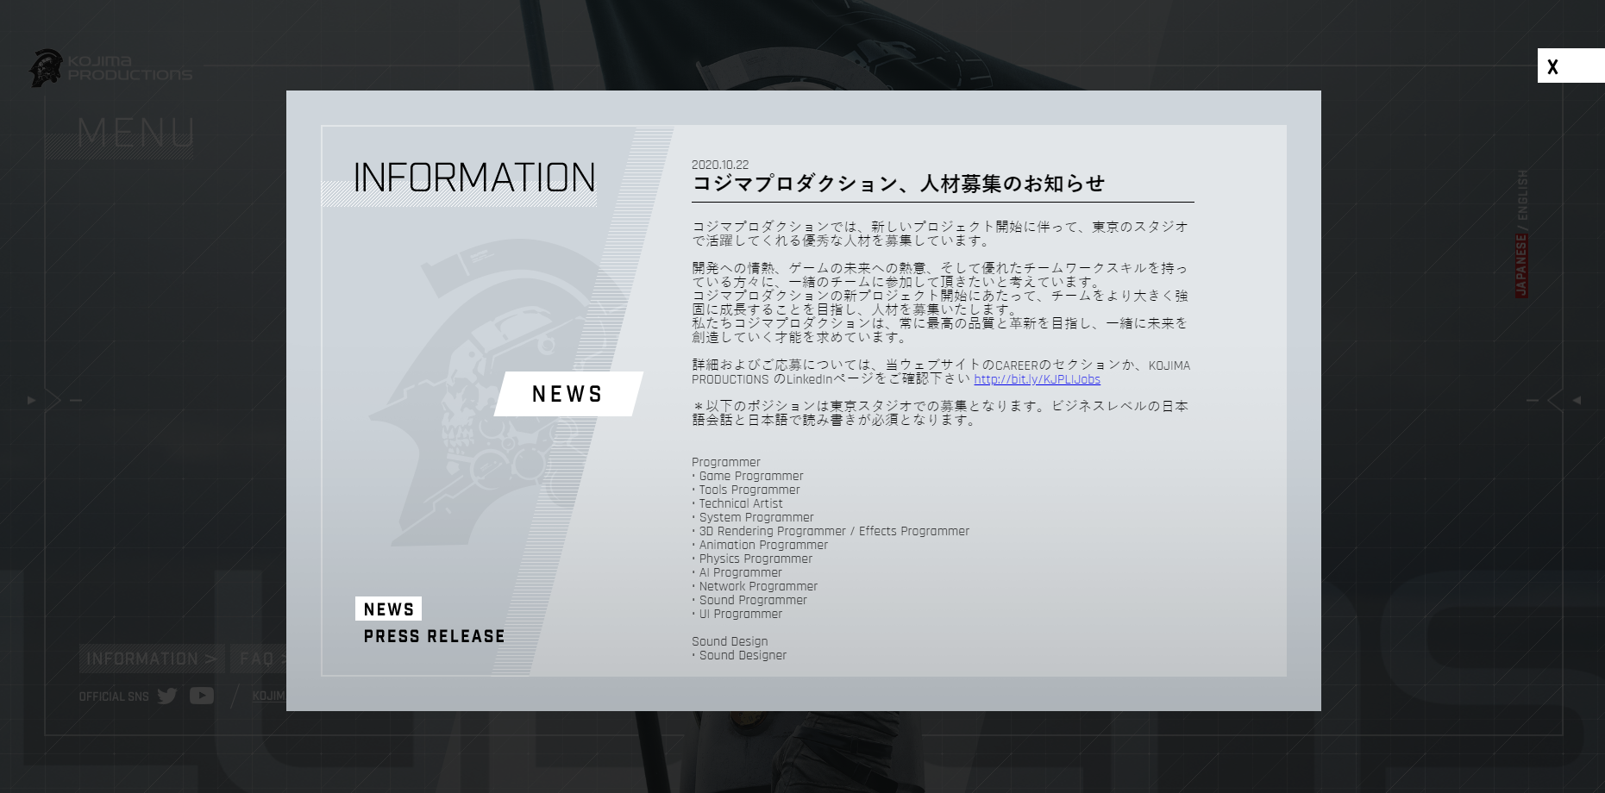Image resolution: width=1605 pixels, height=793 pixels.
Task: Click the OFFICIAL SNS label
Action: 114,696
